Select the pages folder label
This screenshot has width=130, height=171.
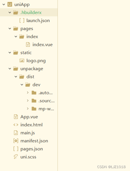(x=27, y=29)
